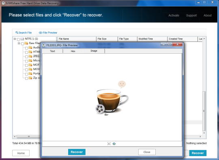Click the File Preview eye icon
219x160 pixels.
[x=41, y=33]
